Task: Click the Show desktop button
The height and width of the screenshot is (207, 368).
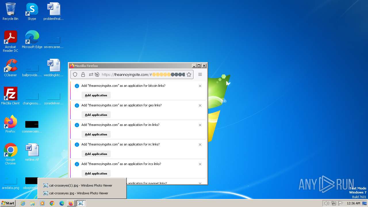Action: click(365, 203)
